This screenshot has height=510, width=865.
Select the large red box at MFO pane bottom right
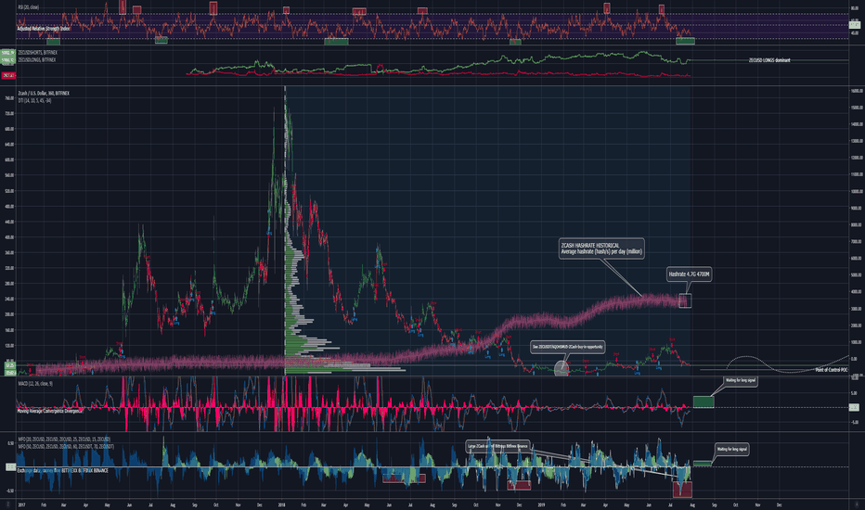click(682, 489)
